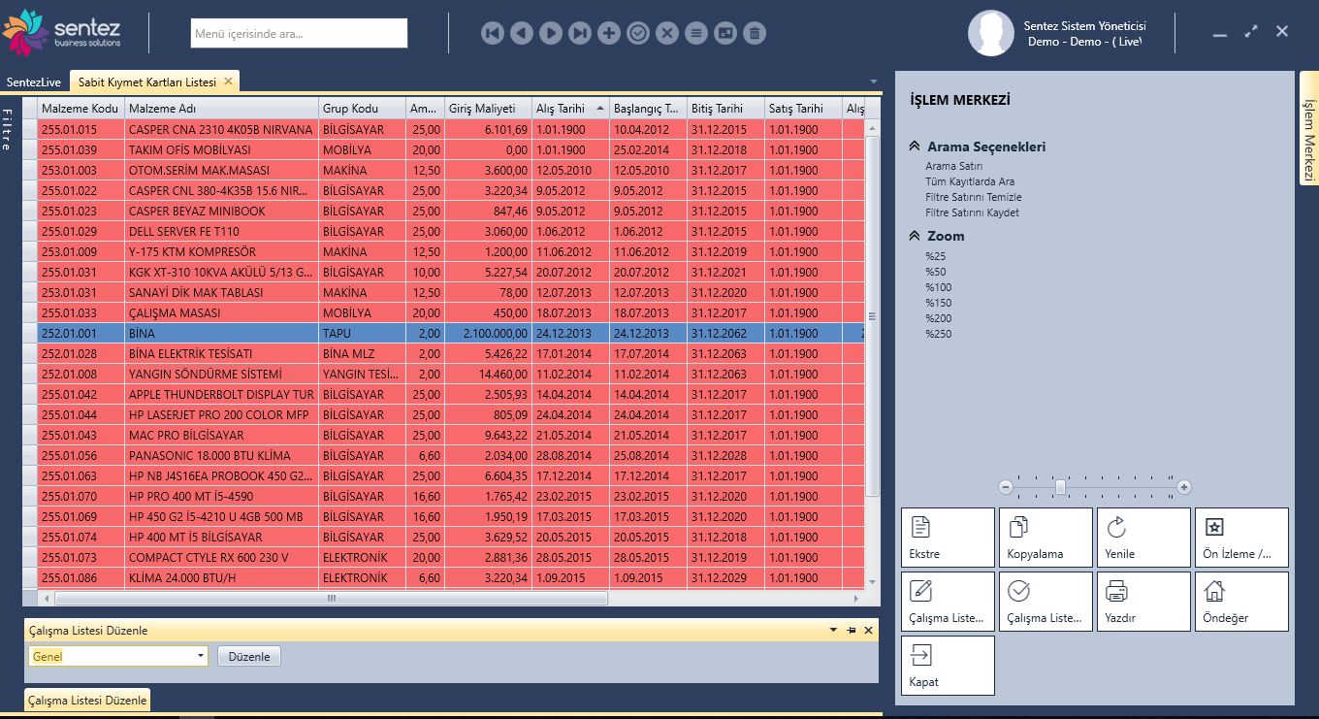Sort by Alış Tarihi column header

coord(571,109)
